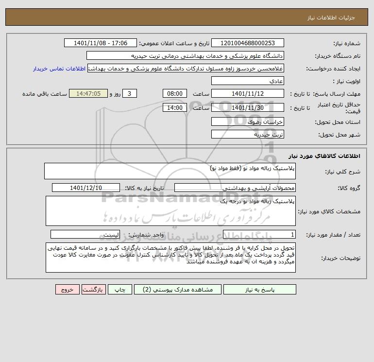Image resolution: width=374 pixels, height=362 pixels.
Task: Click the گروه کالا label
Action: click(x=349, y=188)
